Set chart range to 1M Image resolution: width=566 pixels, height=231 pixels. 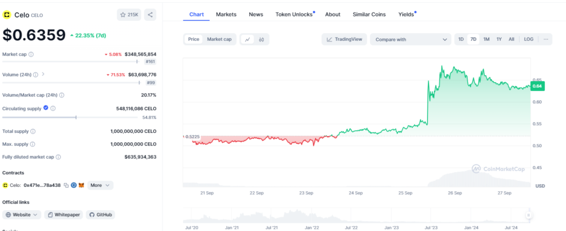point(486,39)
